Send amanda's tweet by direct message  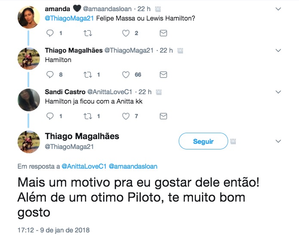point(163,33)
